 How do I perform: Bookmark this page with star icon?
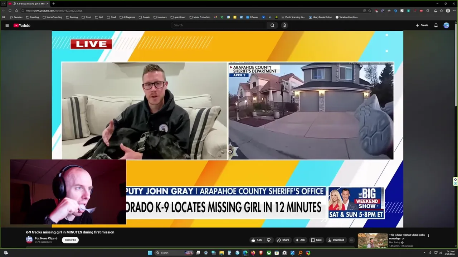point(370,11)
